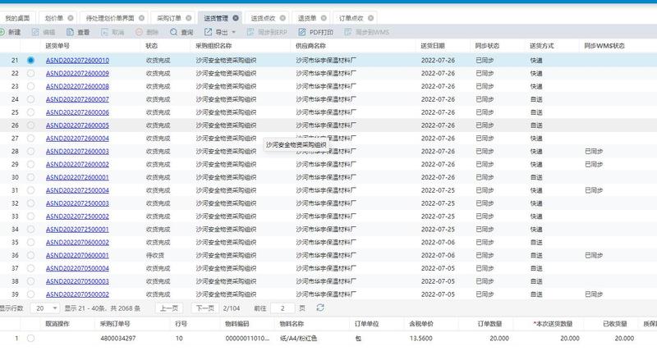The image size is (657, 351).
Task: Click 自送 delivery method in row 24
Action: [x=536, y=99]
